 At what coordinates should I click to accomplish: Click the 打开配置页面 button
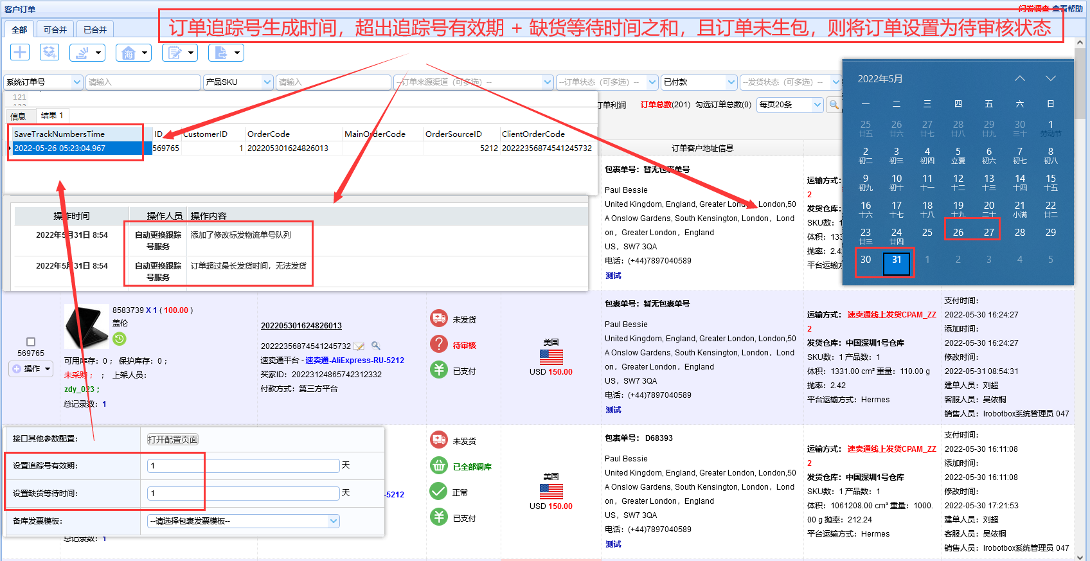click(x=173, y=440)
